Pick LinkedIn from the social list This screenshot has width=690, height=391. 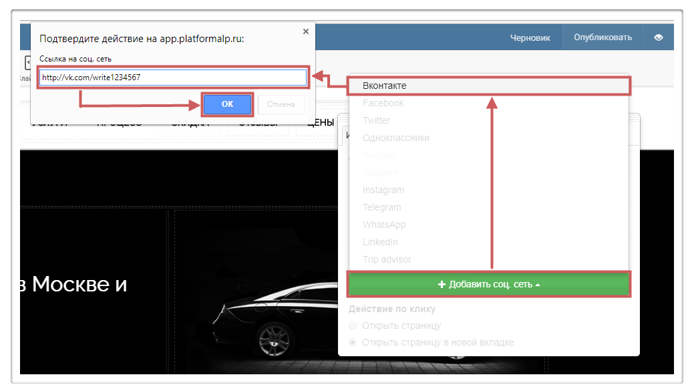pyautogui.click(x=380, y=242)
